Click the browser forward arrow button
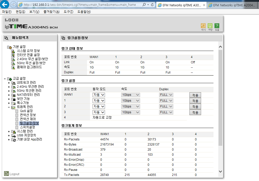 (x=13, y=5)
